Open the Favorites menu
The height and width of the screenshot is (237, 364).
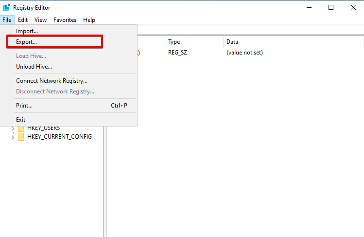(x=65, y=20)
